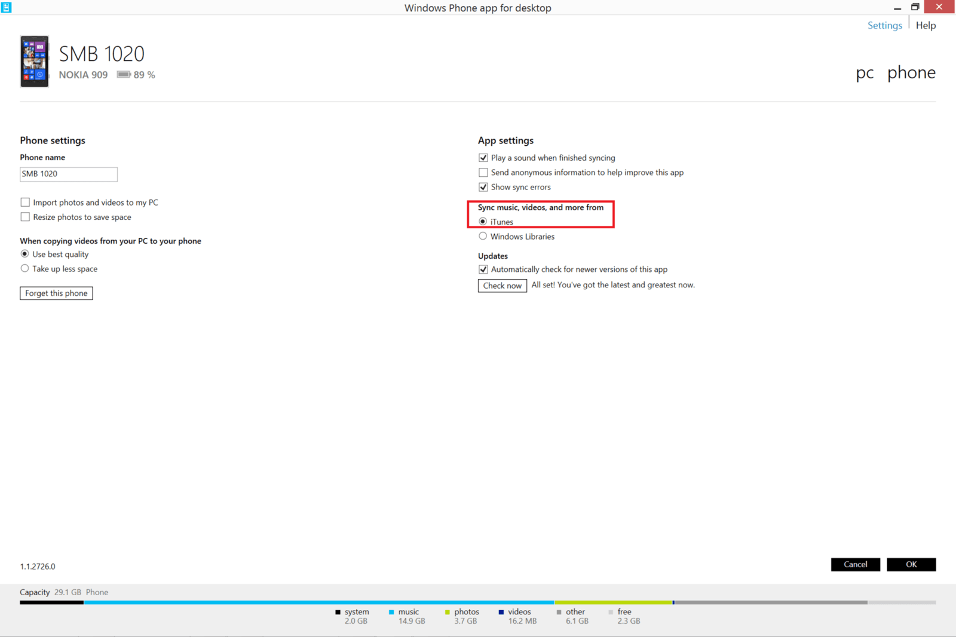Image resolution: width=956 pixels, height=637 pixels.
Task: Click the app icon in title bar
Action: [6, 7]
